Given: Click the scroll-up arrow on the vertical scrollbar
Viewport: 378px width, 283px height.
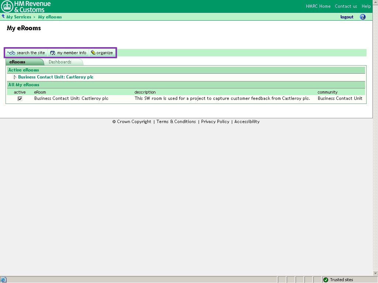Looking at the screenshot, I should [x=375, y=2].
